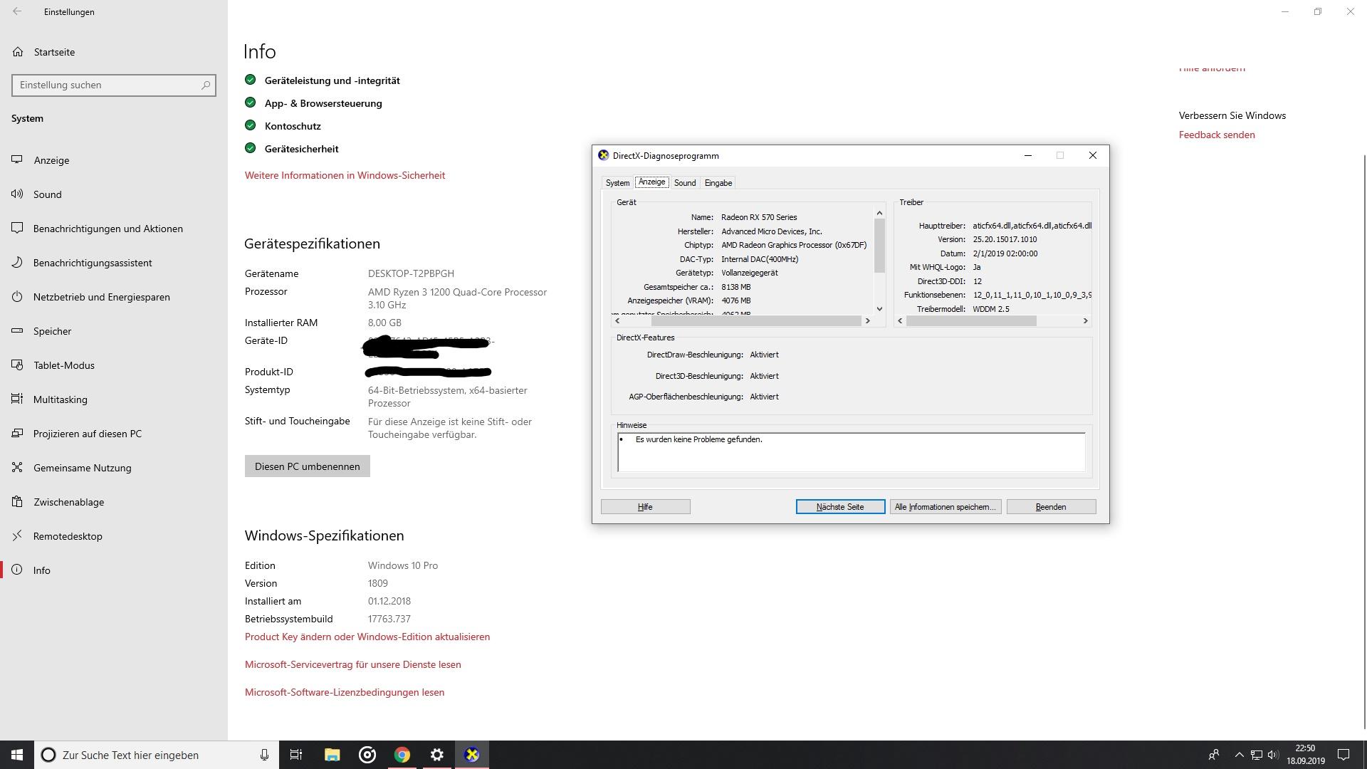This screenshot has width=1367, height=769.
Task: Open Product Key ändern link
Action: pyautogui.click(x=367, y=637)
